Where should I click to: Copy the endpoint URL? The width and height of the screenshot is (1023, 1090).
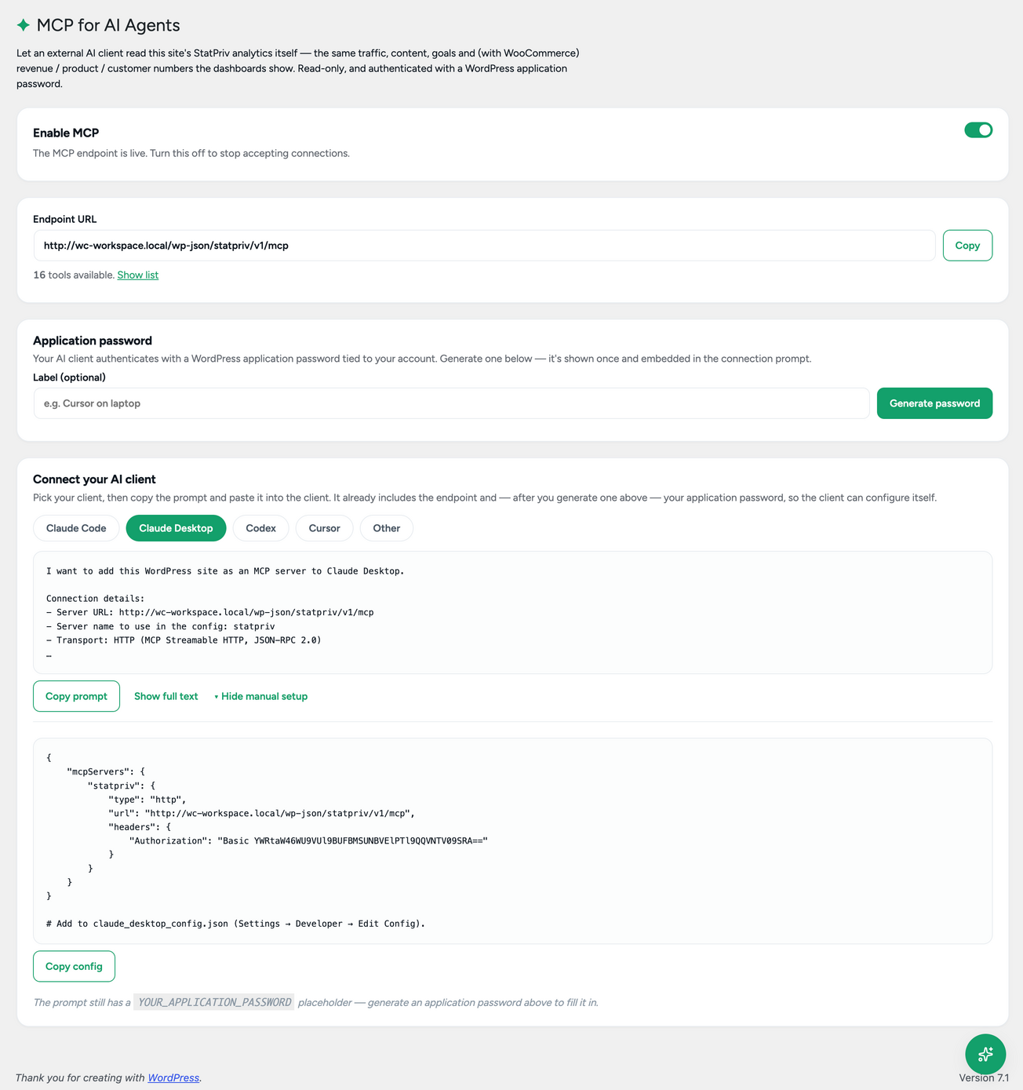click(x=967, y=246)
